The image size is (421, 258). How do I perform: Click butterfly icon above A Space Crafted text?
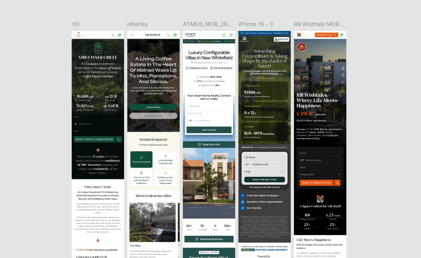pos(320,199)
